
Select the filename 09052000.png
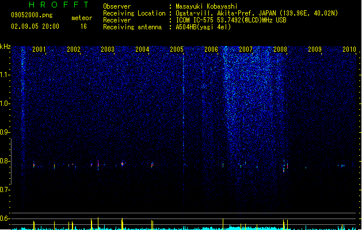[x=32, y=15]
